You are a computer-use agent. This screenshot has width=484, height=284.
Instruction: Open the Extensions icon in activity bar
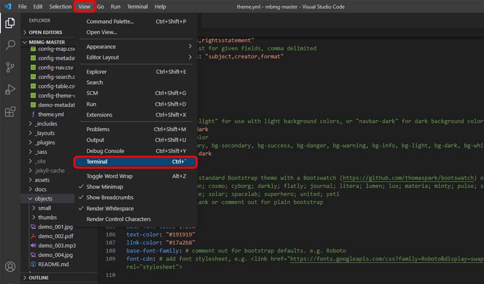(x=10, y=111)
